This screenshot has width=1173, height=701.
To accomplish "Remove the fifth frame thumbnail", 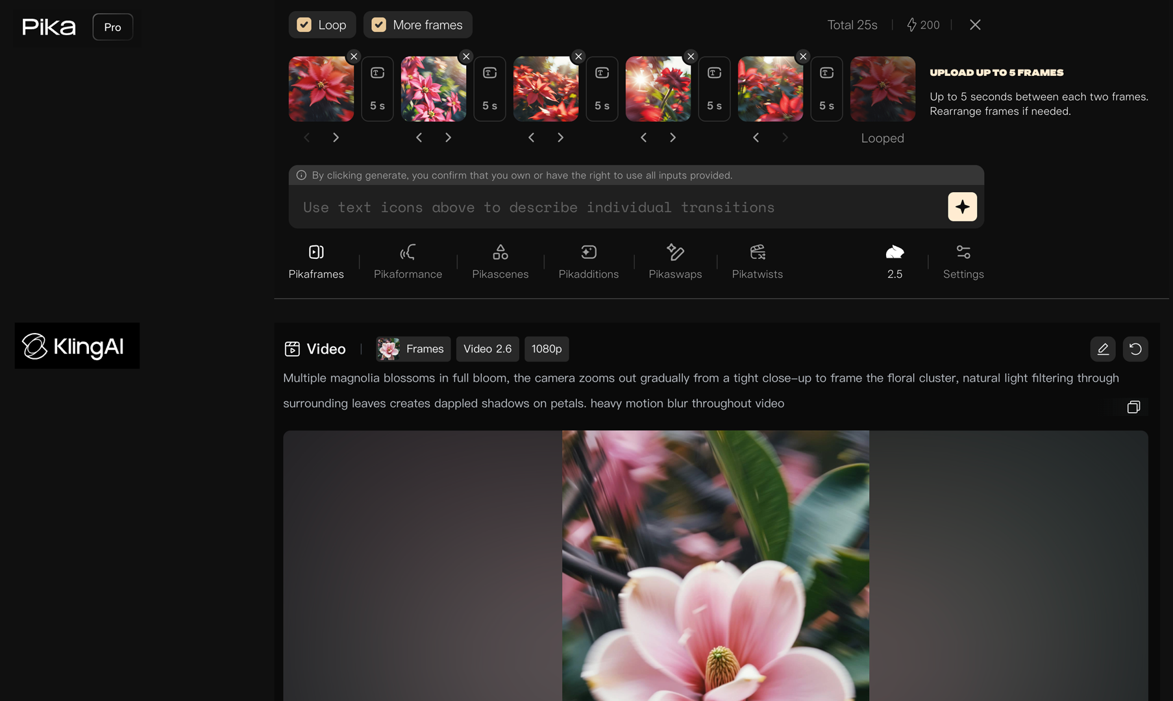I will pyautogui.click(x=803, y=56).
